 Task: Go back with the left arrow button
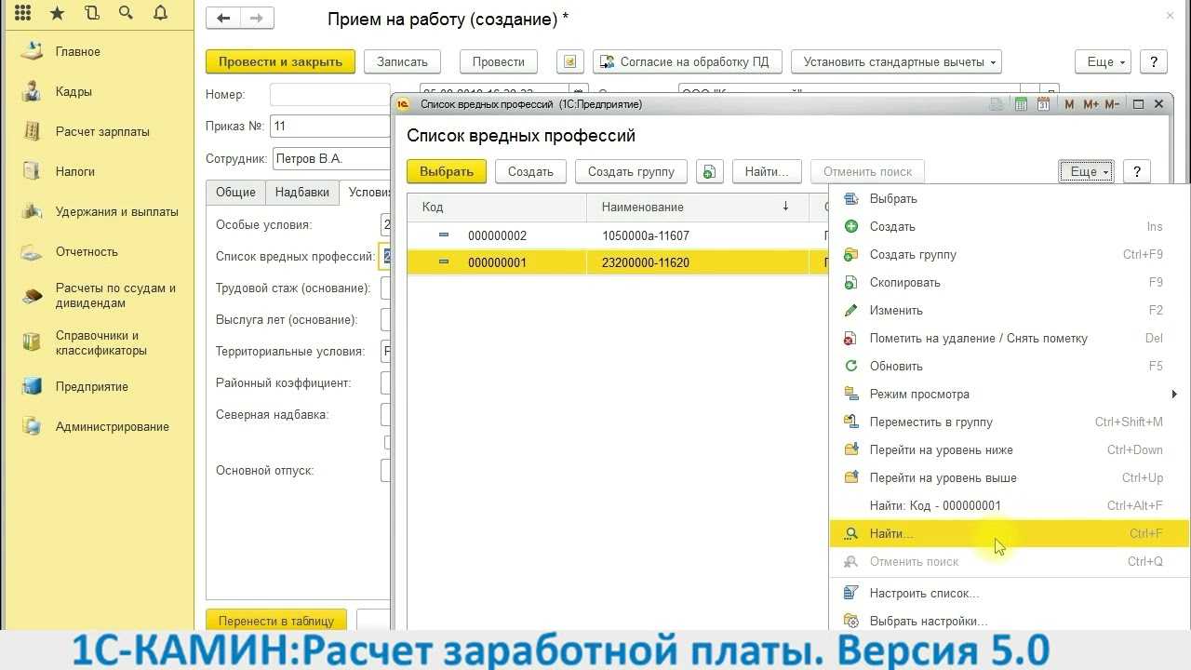[x=222, y=19]
